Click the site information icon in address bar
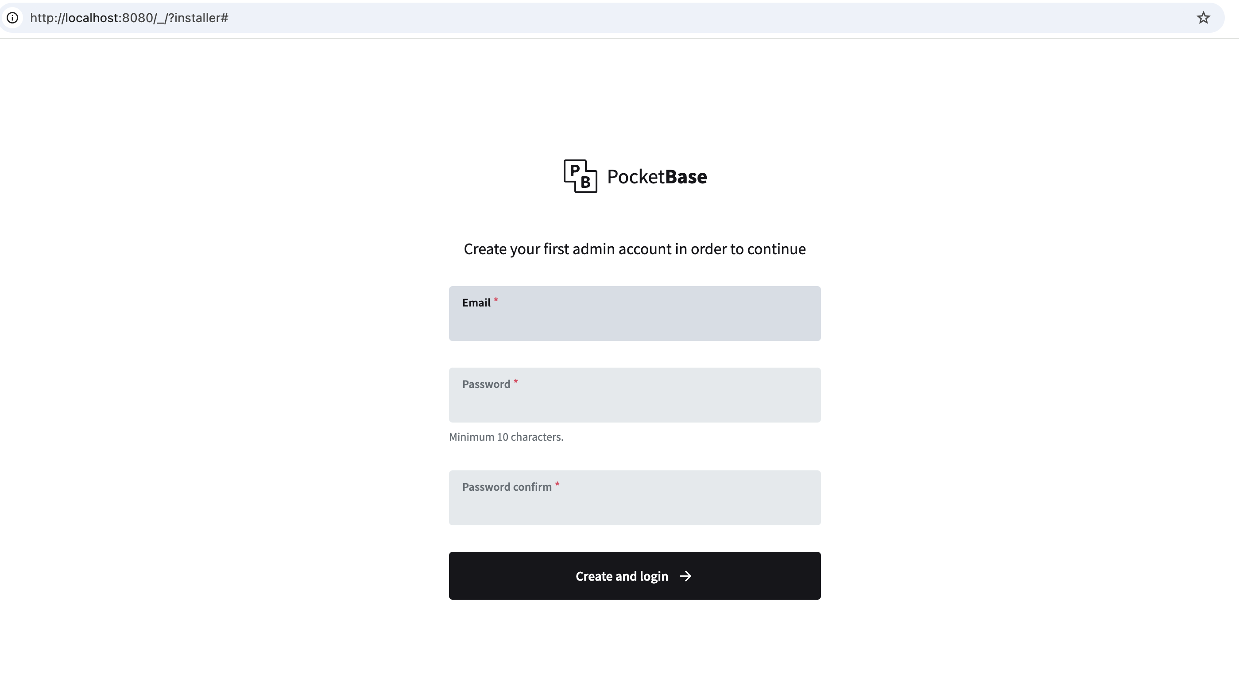Viewport: 1239px width, 675px height. click(12, 18)
